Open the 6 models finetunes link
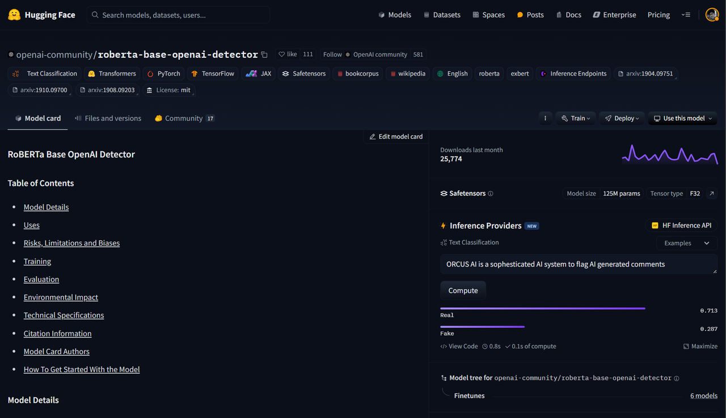Screen dimensions: 726x418 (704, 396)
